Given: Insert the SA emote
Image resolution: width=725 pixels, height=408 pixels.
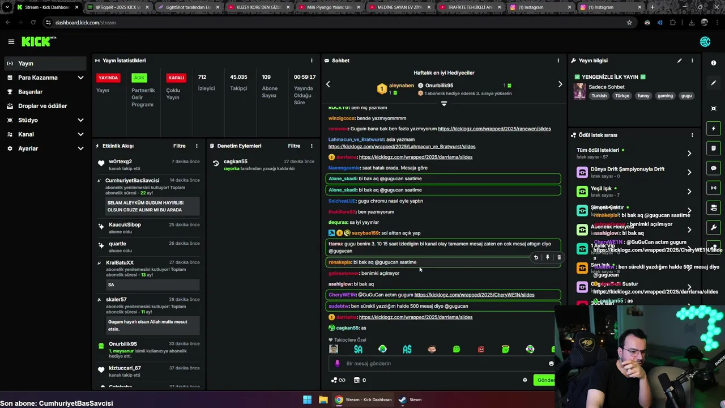Looking at the screenshot, I should 358,349.
